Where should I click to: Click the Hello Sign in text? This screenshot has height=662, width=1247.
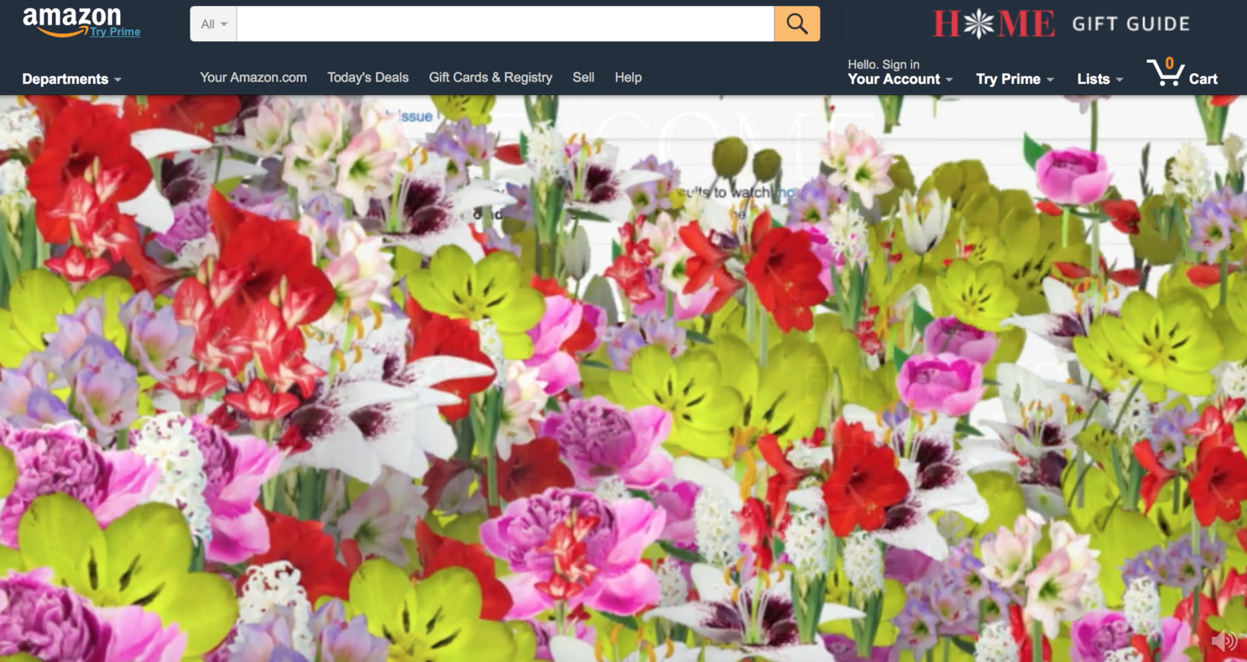(883, 64)
